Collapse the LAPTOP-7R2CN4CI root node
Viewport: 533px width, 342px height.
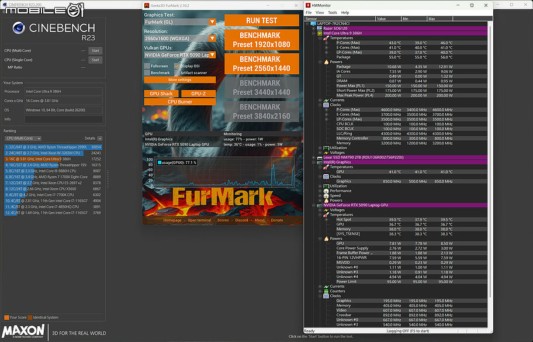pyautogui.click(x=307, y=24)
